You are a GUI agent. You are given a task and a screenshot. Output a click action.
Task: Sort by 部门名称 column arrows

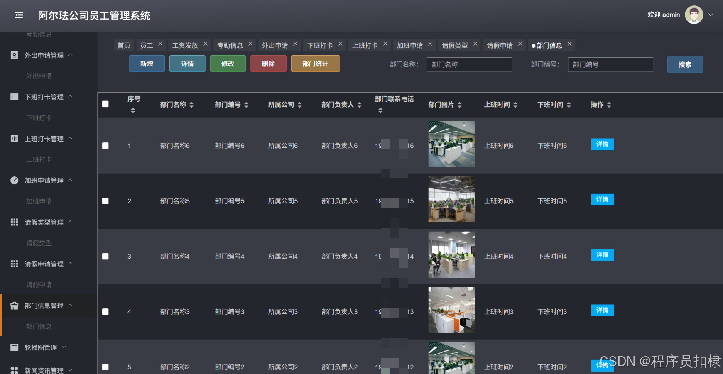click(x=191, y=105)
